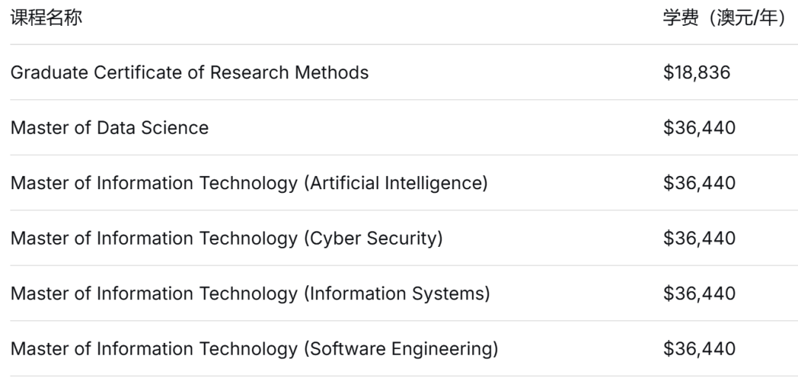Select Master of IT (Software Engineering) course
Viewport: 798px width, 391px height.
[253, 349]
